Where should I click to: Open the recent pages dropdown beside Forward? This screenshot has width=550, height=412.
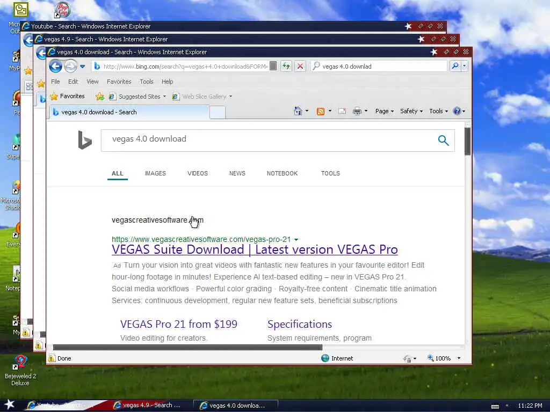[82, 66]
